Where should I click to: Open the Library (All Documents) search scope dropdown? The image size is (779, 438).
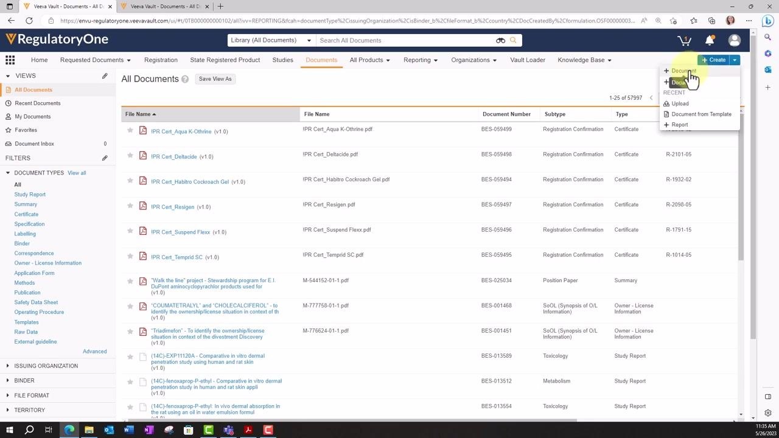click(x=271, y=40)
